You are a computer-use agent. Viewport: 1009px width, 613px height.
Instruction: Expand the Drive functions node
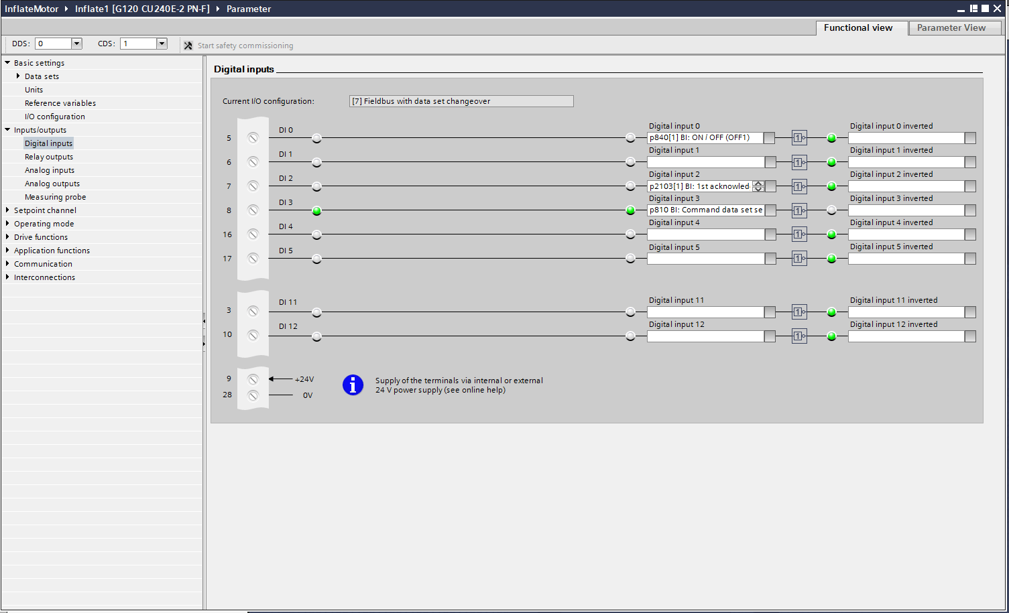(7, 236)
